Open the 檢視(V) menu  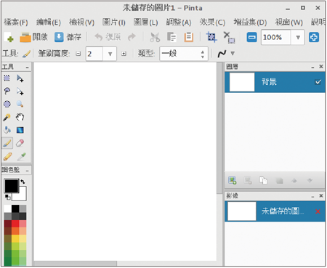pos(81,23)
